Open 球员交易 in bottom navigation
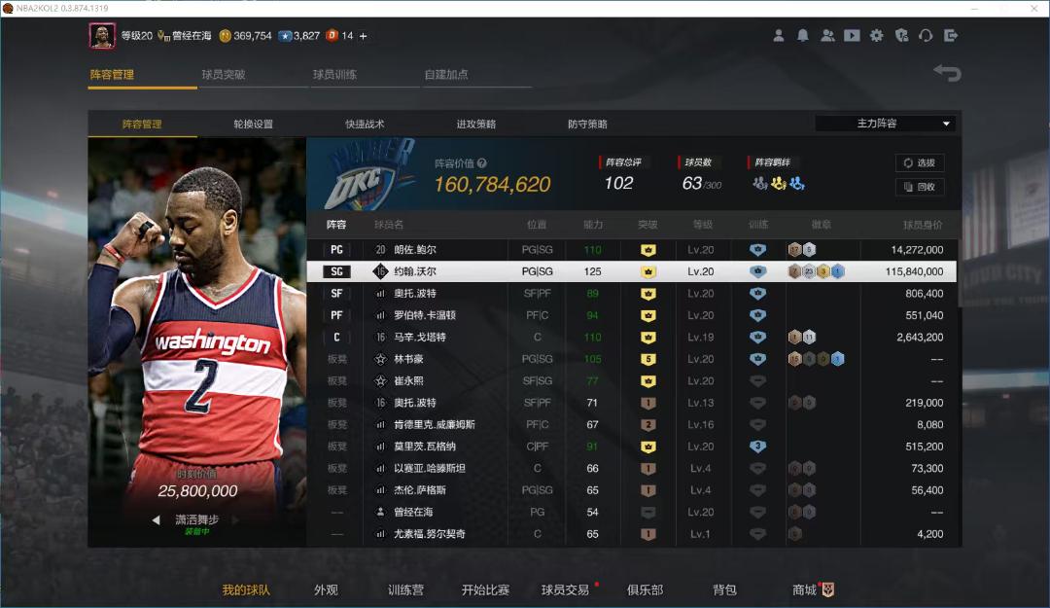The height and width of the screenshot is (608, 1050). (565, 590)
